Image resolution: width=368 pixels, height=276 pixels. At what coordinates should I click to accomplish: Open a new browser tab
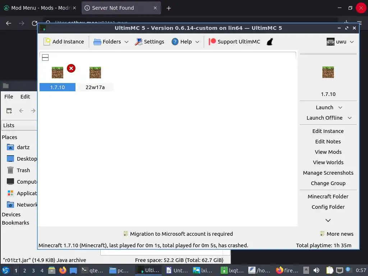169,8
